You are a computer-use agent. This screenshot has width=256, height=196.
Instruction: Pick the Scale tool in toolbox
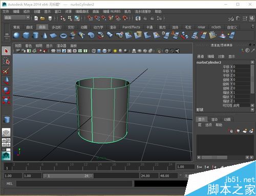tap(6, 100)
